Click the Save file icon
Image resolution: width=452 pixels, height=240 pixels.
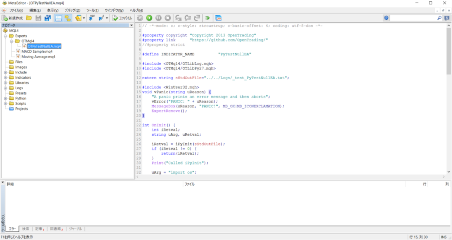click(39, 18)
